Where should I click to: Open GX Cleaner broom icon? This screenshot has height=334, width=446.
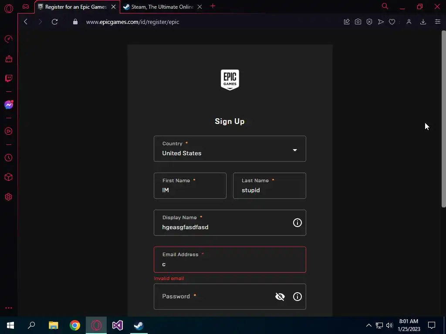pyautogui.click(x=9, y=59)
